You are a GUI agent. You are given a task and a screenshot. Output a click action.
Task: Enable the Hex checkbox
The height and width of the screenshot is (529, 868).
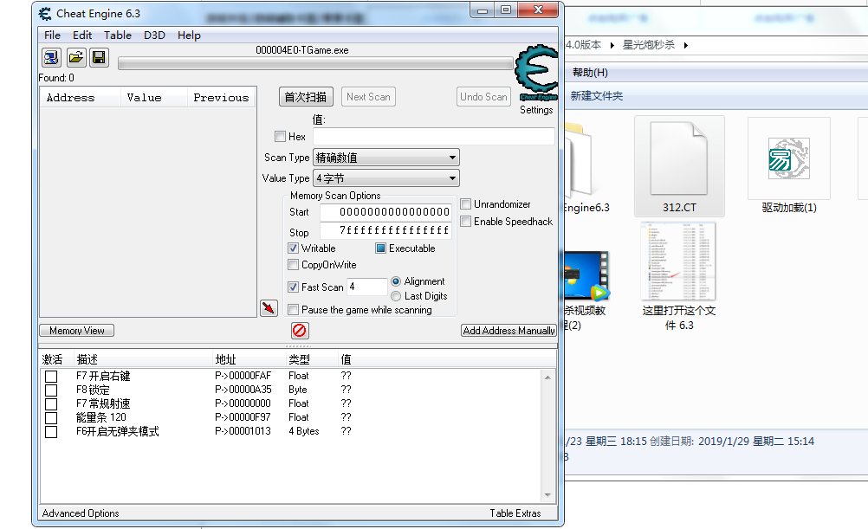(x=280, y=137)
